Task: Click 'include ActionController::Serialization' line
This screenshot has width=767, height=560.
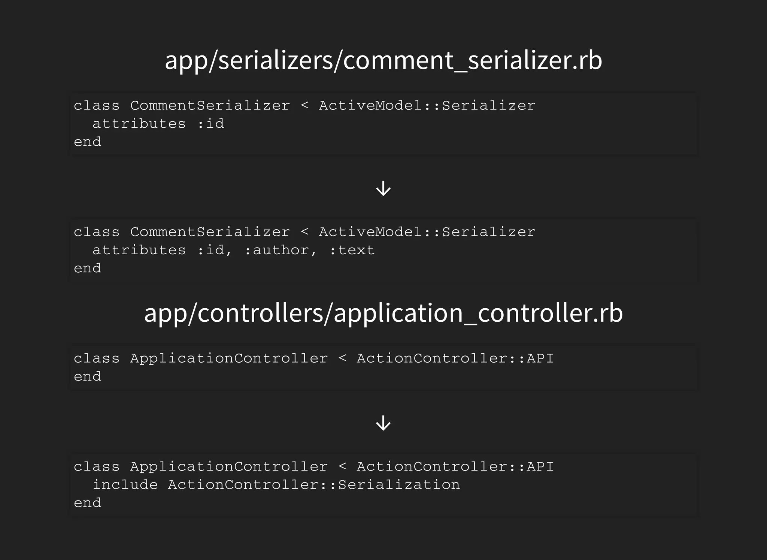Action: 276,485
